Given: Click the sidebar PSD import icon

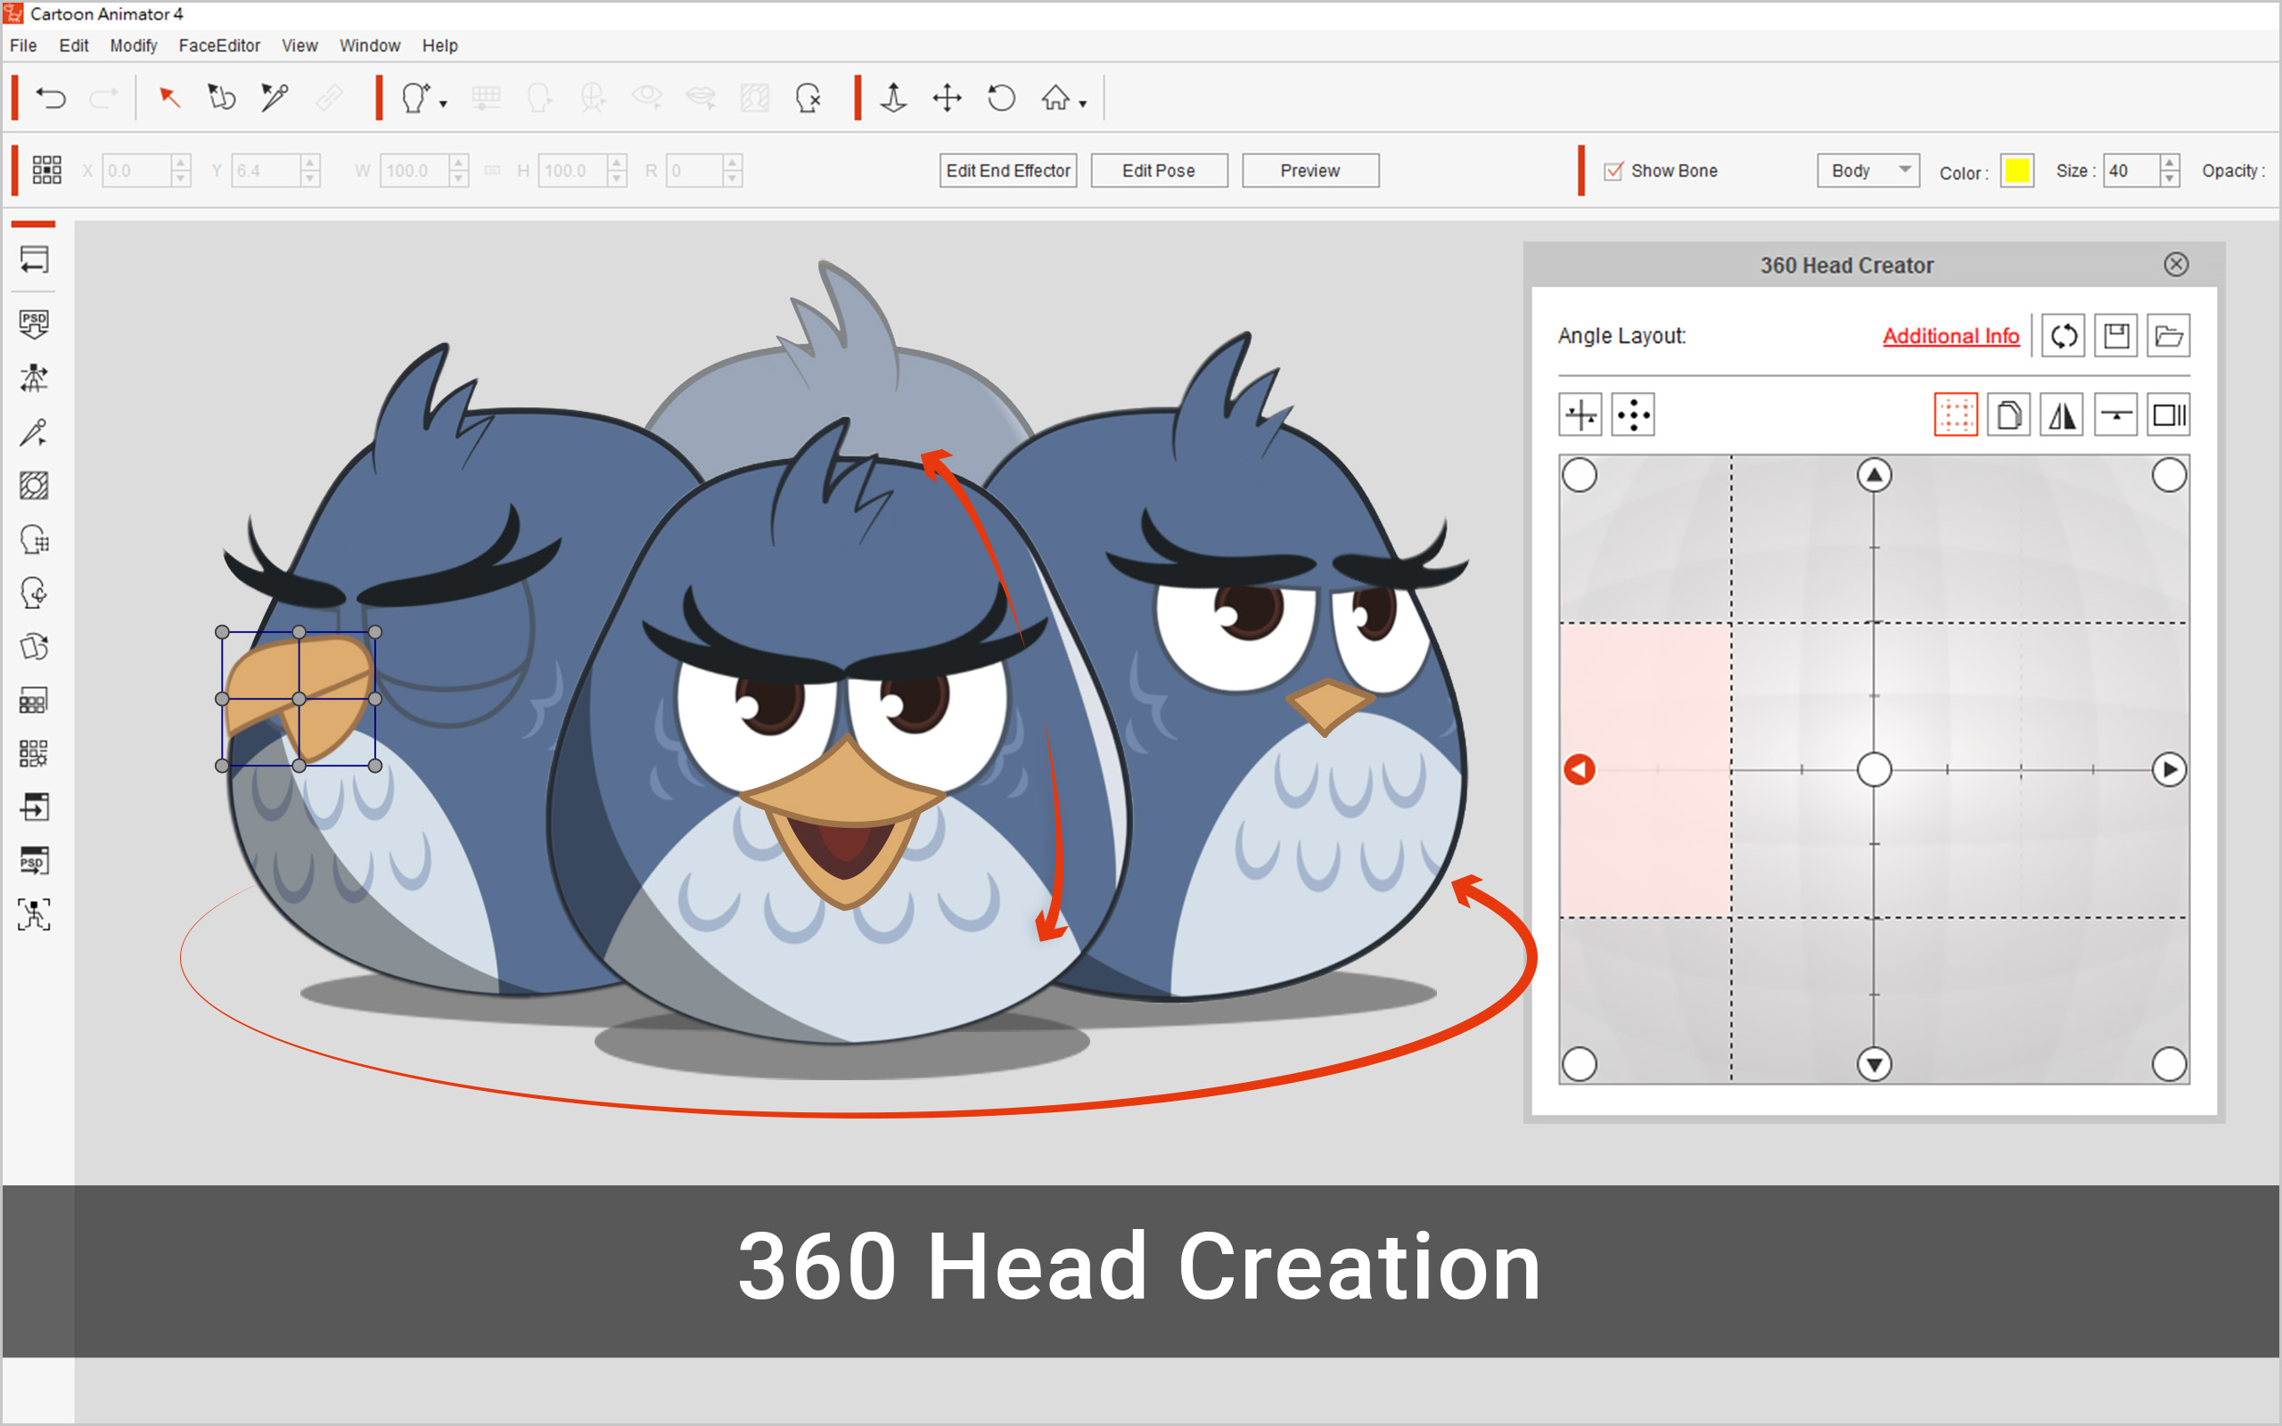Looking at the screenshot, I should pyautogui.click(x=34, y=324).
